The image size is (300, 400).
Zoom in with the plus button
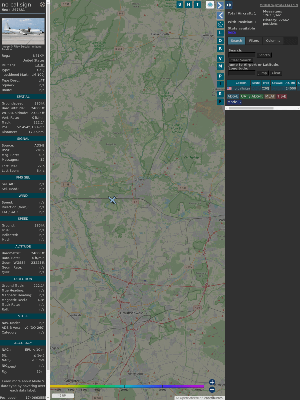[x=212, y=382]
